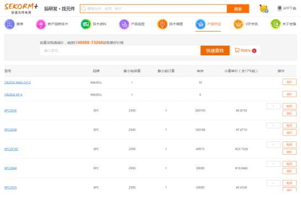Image resolution: width=301 pixels, height=205 pixels.
Task: Click stock value 100180 in EPC2038 row
Action: [200, 130]
